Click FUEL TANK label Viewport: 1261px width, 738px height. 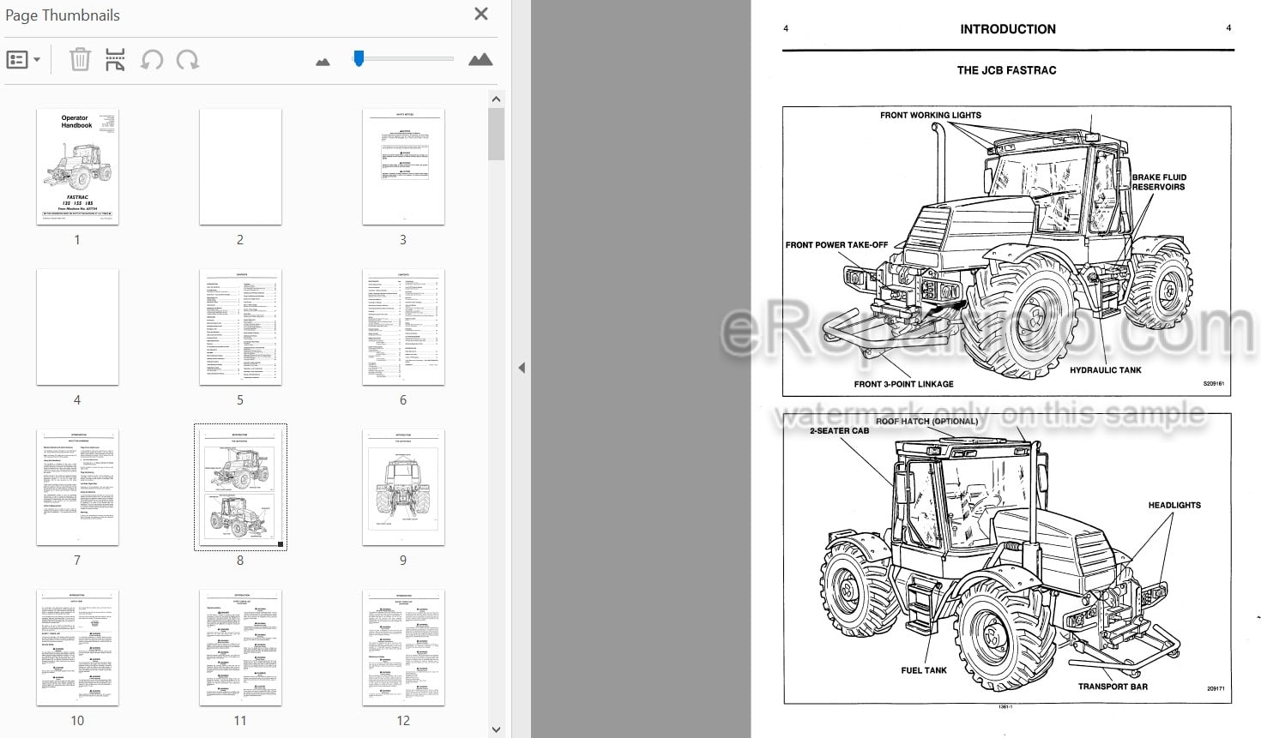pos(924,670)
